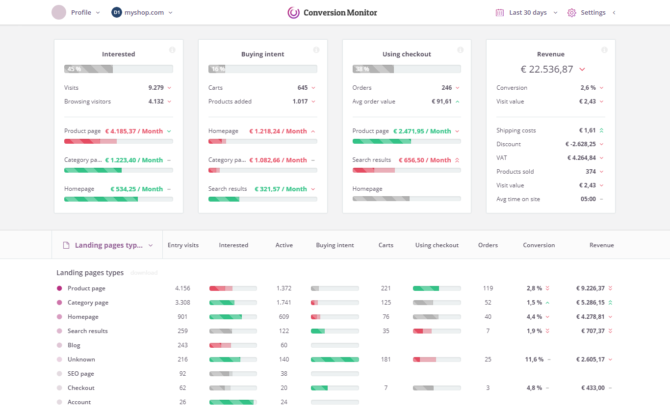670x412 pixels.
Task: Open the Profile dropdown menu
Action: pos(85,13)
